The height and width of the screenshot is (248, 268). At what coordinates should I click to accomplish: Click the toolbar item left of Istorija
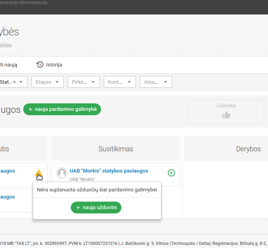(x=8, y=65)
